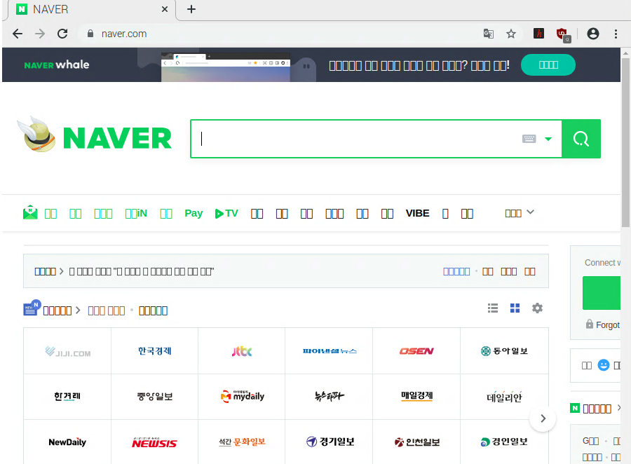Open the uBlock shield extension icon
Viewport: 631px width, 464px height.
(x=562, y=34)
